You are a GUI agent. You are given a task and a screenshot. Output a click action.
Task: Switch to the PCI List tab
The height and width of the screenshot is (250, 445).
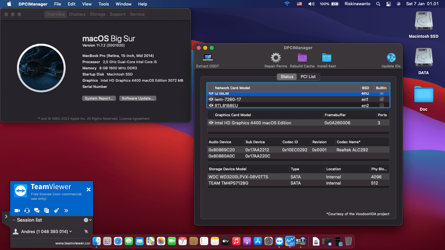click(x=308, y=77)
